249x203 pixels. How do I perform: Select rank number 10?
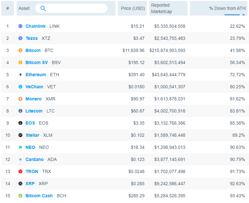(8, 135)
